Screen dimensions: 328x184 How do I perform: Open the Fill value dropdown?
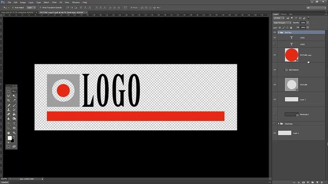pyautogui.click(x=307, y=28)
